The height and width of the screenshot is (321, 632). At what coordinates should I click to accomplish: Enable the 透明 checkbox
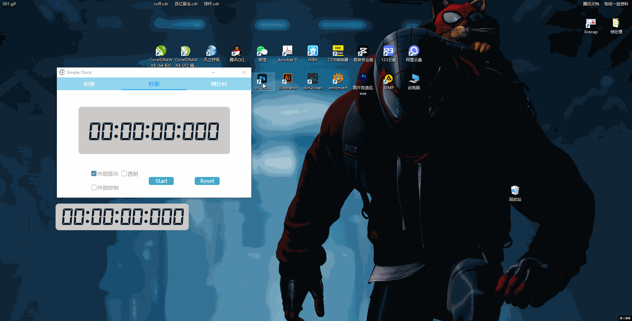click(124, 174)
